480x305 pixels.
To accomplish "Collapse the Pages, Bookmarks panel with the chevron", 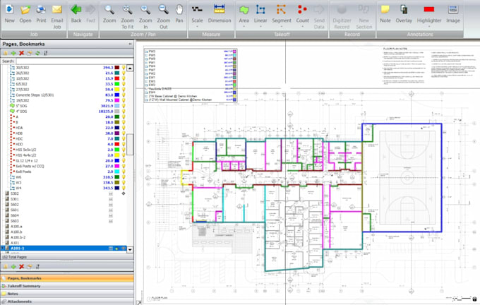I will (130, 44).
